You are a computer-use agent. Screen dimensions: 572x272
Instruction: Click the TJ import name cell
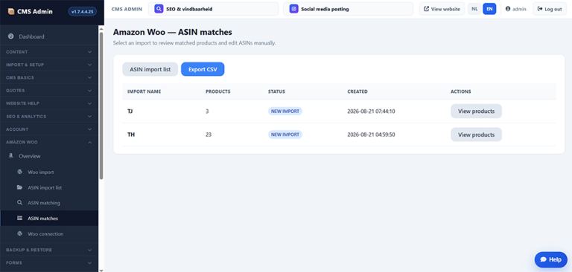click(130, 111)
